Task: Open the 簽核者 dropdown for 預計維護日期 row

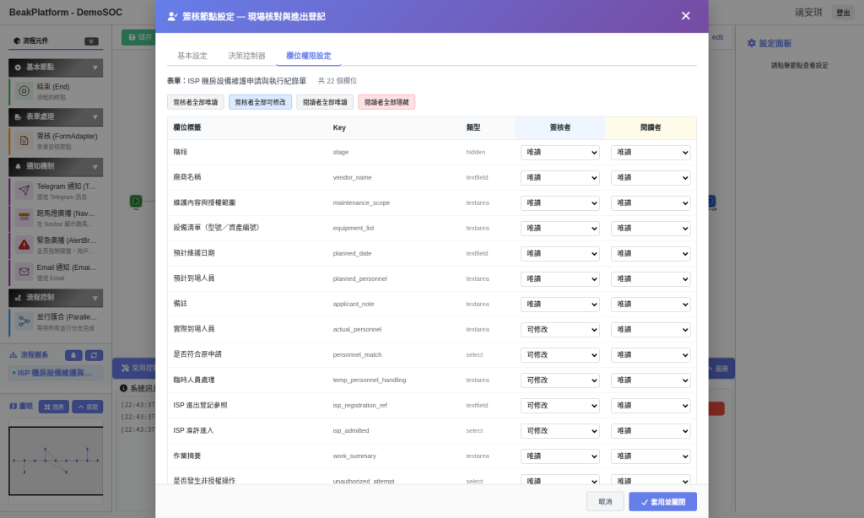Action: pos(560,253)
